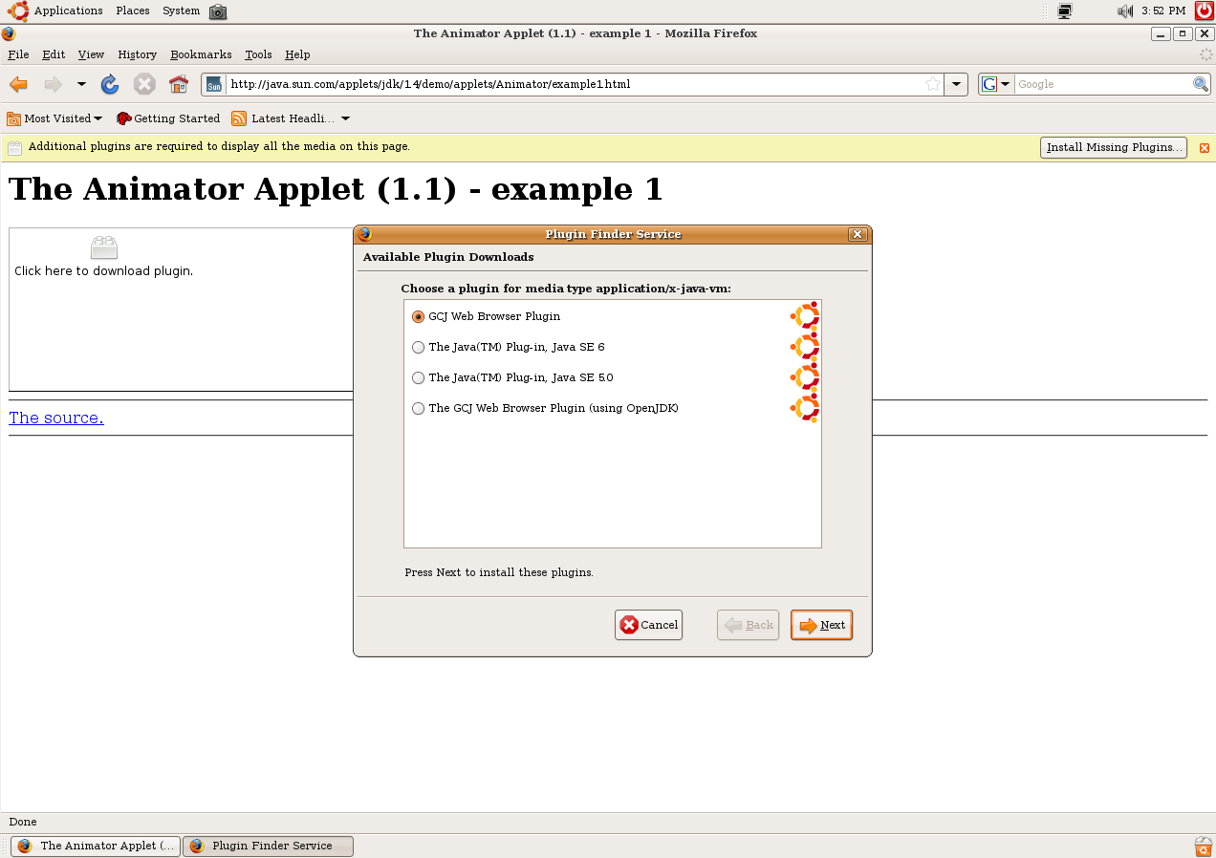1216x858 pixels.
Task: Click the Ubuntu logo beside Java SE 5.0
Action: (805, 377)
